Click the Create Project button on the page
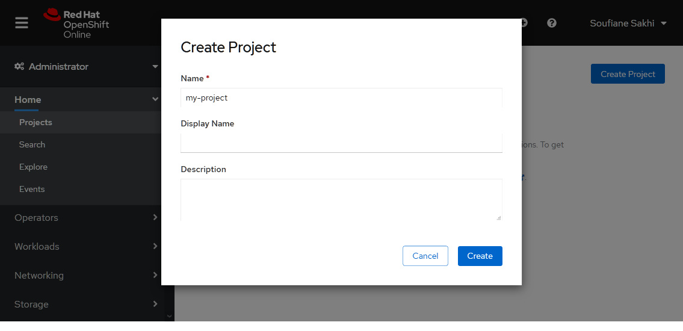Screen dimensions: 683x331 pyautogui.click(x=628, y=74)
